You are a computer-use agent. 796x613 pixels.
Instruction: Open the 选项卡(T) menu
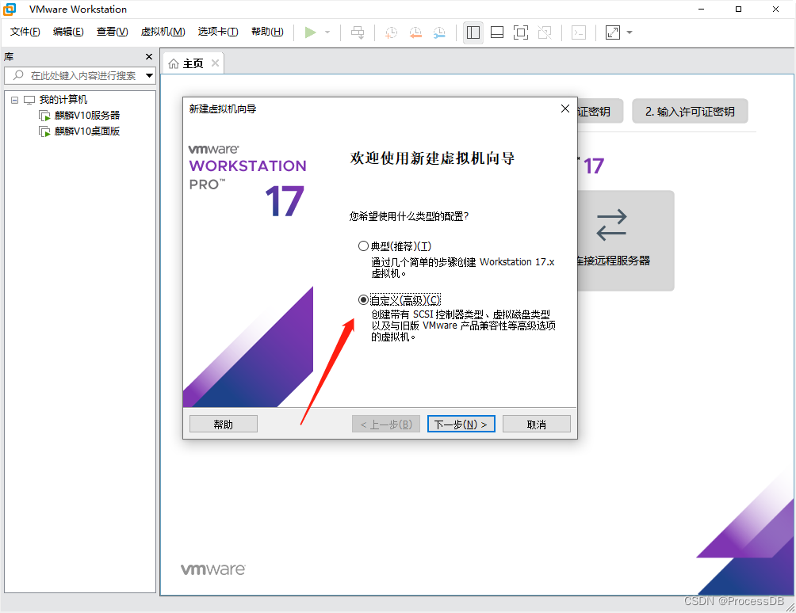(218, 32)
